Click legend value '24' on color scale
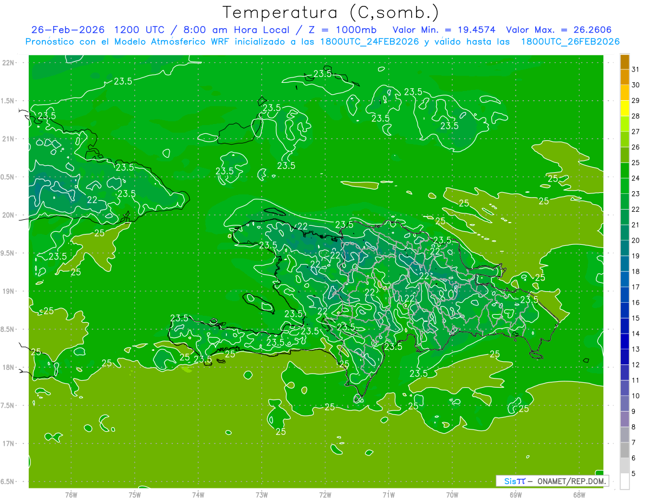This screenshot has width=650, height=502. tap(636, 178)
